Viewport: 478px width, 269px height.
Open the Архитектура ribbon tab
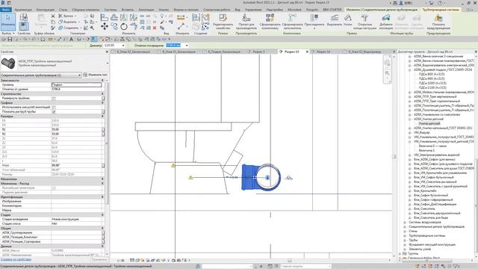23,10
